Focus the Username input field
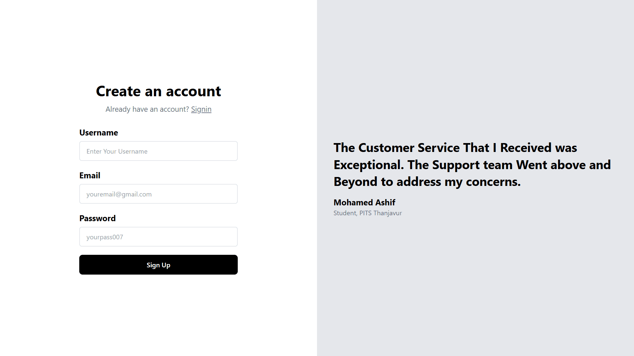Screen dimensions: 634x356 coord(158,151)
